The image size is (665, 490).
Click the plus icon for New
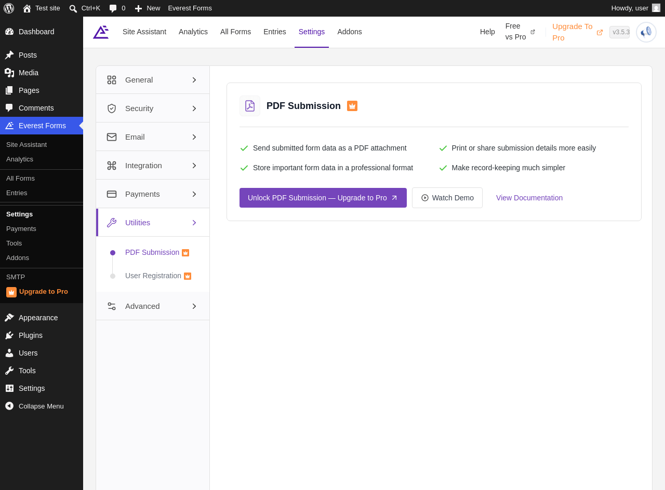(x=138, y=8)
